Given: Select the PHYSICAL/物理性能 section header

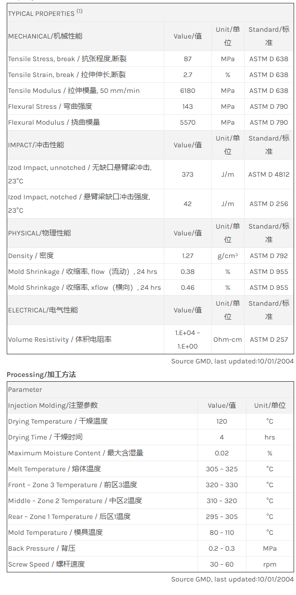Looking at the screenshot, I should click(39, 233).
